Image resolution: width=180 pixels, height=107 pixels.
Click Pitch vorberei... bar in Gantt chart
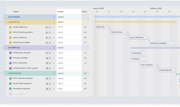pyautogui.click(x=148, y=65)
